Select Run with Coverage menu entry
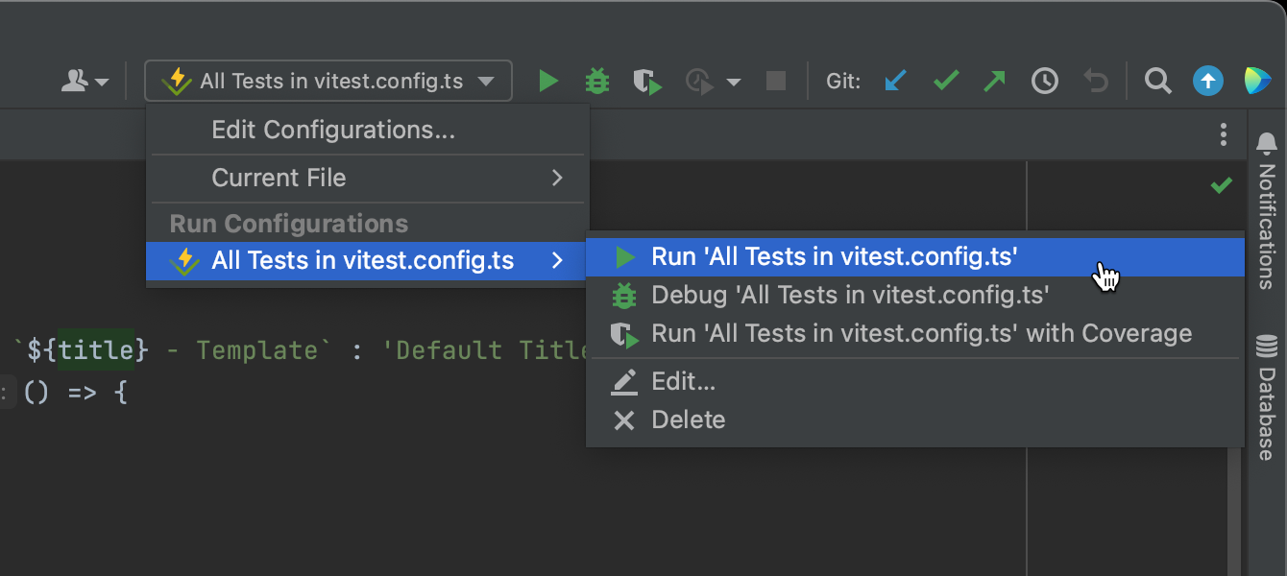This screenshot has height=576, width=1287. coord(921,333)
